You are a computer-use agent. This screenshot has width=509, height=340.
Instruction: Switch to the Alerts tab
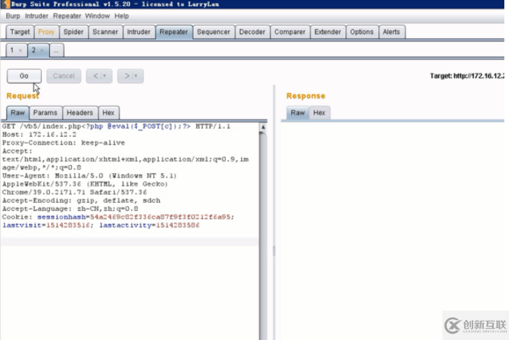coord(391,32)
